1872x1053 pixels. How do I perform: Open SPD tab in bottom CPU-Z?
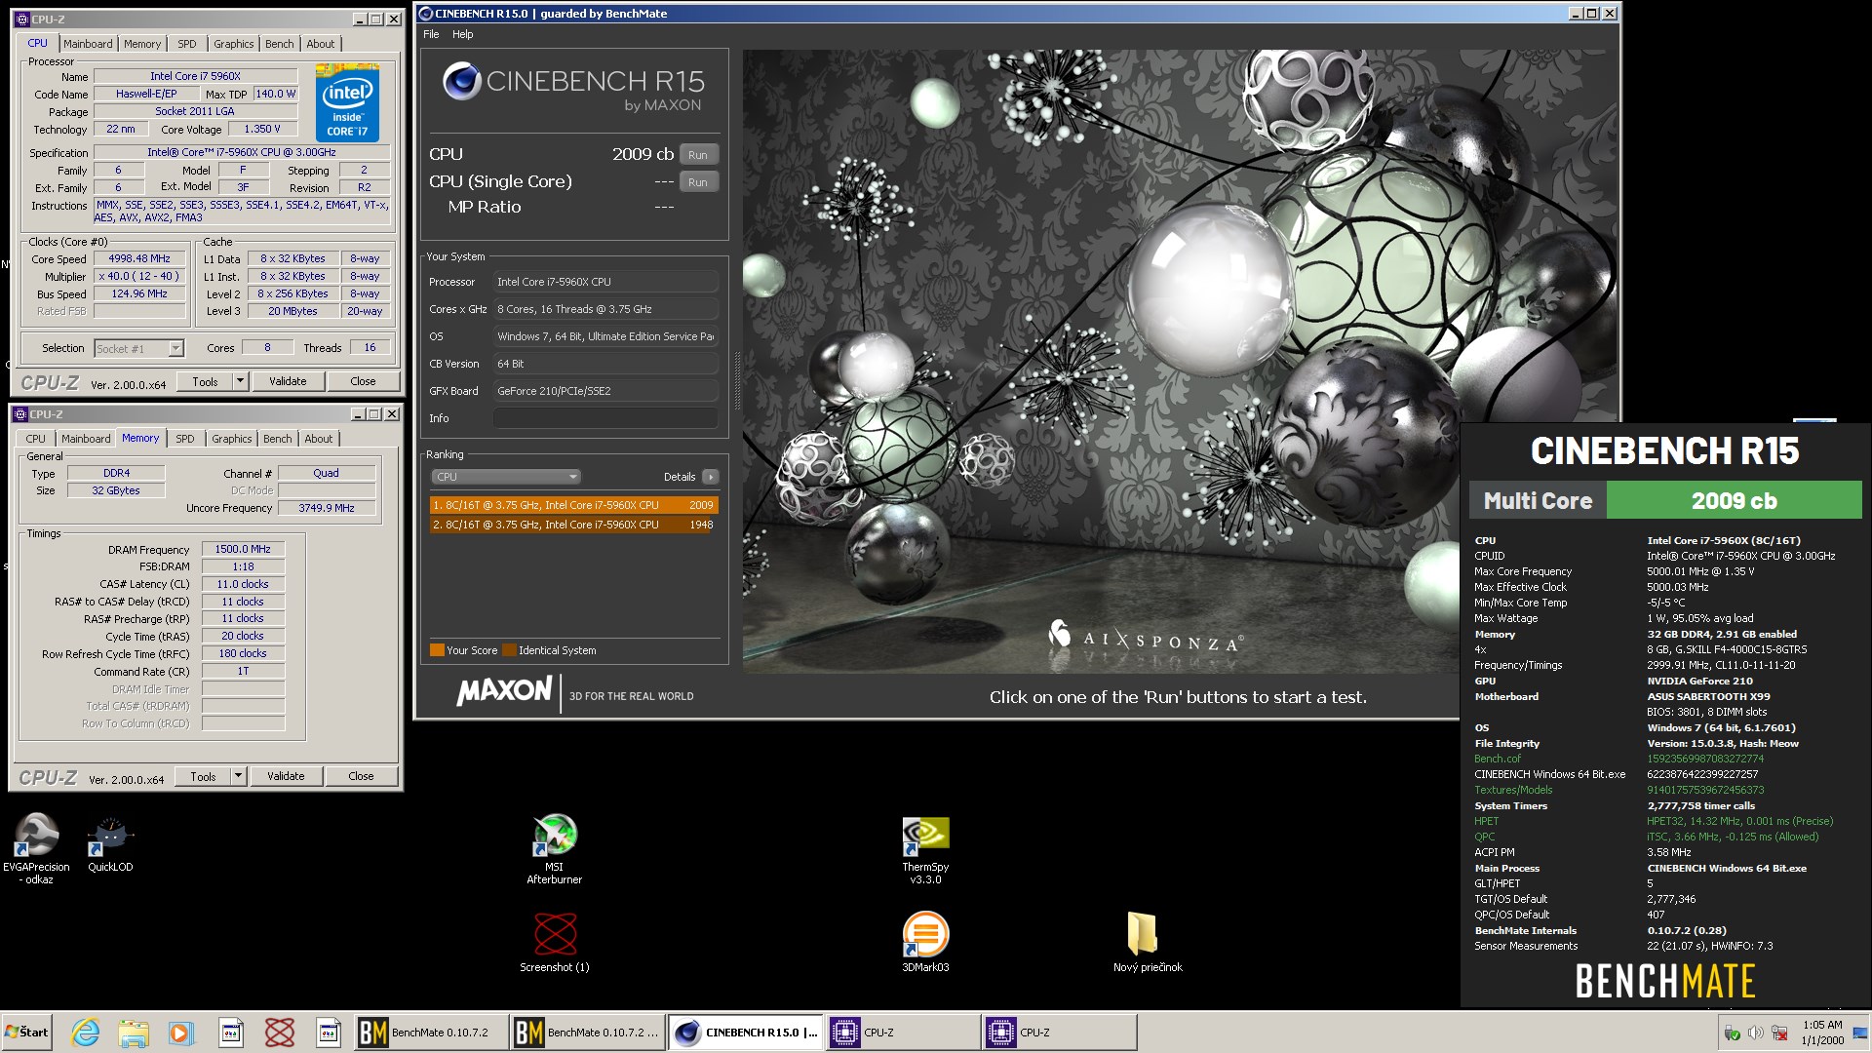(184, 439)
